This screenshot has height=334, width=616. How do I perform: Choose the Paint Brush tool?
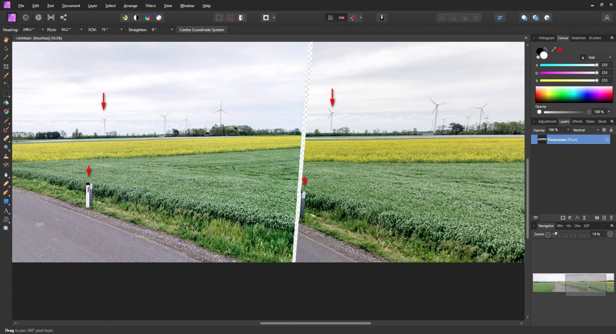[x=6, y=120]
